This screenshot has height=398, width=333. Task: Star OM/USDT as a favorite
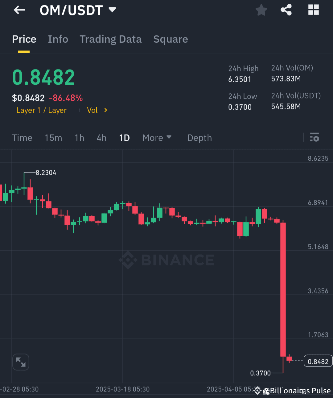tap(261, 10)
